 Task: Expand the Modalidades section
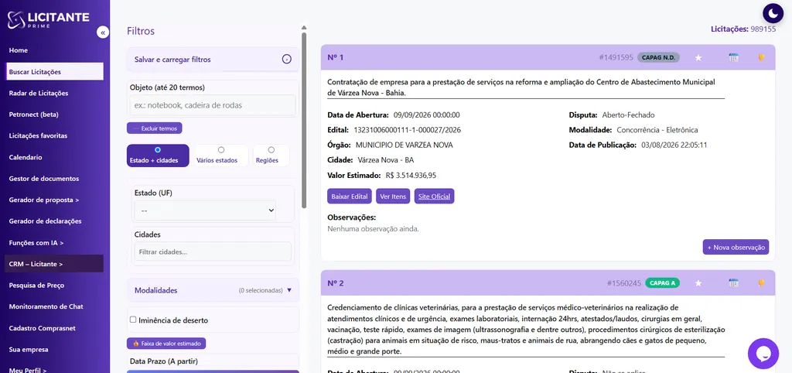(x=213, y=291)
